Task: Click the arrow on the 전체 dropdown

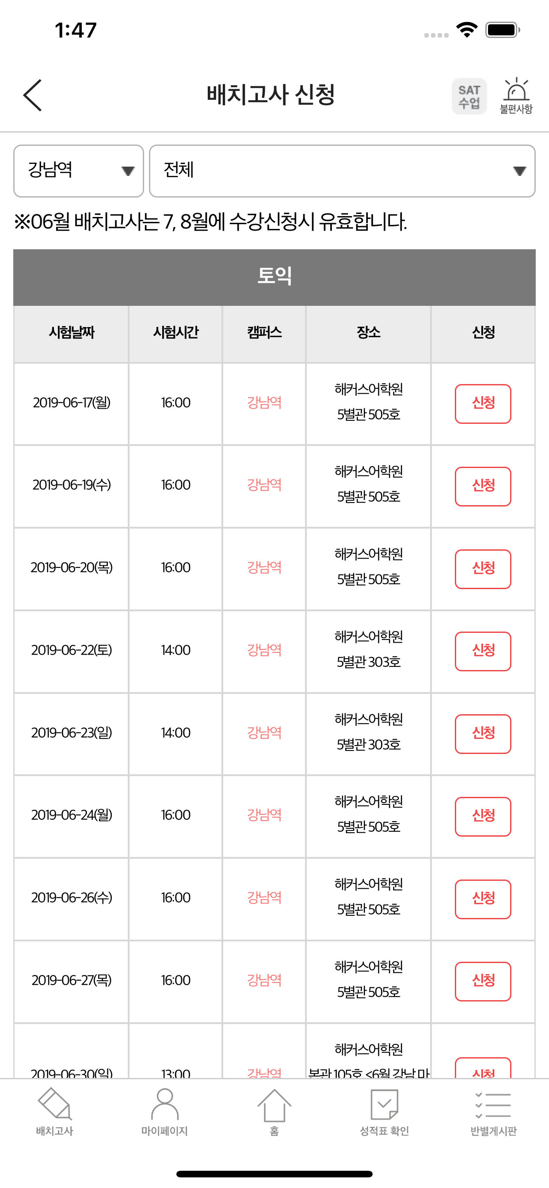Action: point(519,171)
